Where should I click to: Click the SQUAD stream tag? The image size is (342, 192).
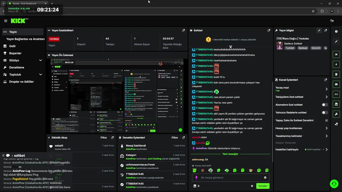tap(316, 48)
